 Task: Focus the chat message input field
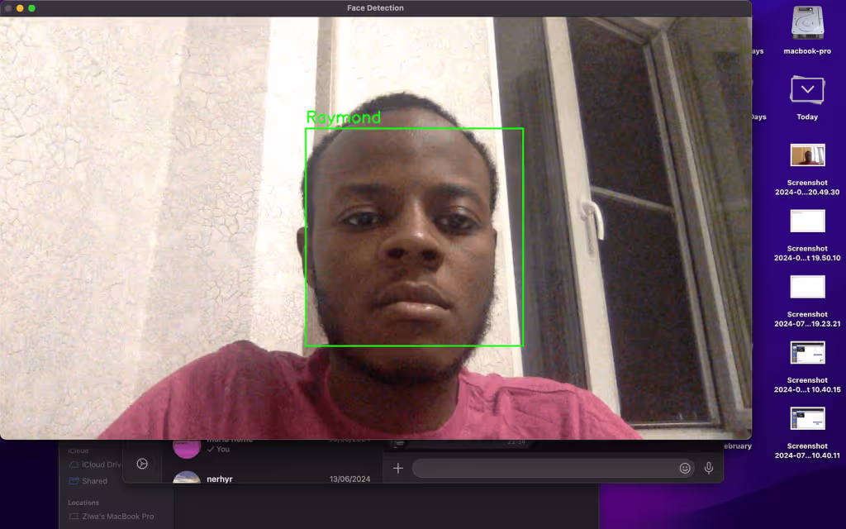point(554,469)
